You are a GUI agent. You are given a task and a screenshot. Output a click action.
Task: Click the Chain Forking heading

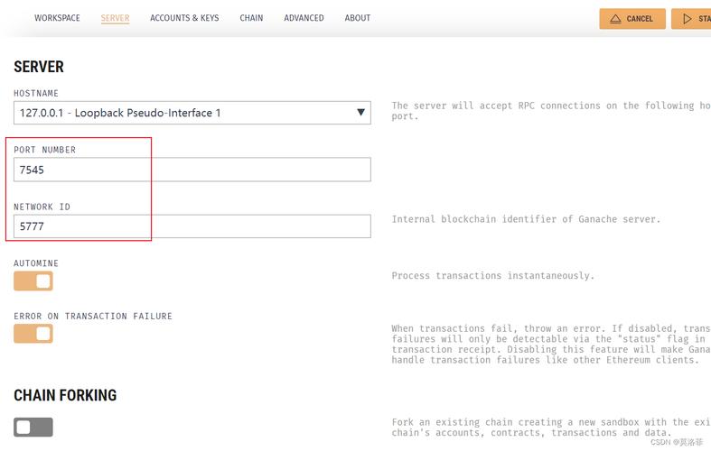65,395
